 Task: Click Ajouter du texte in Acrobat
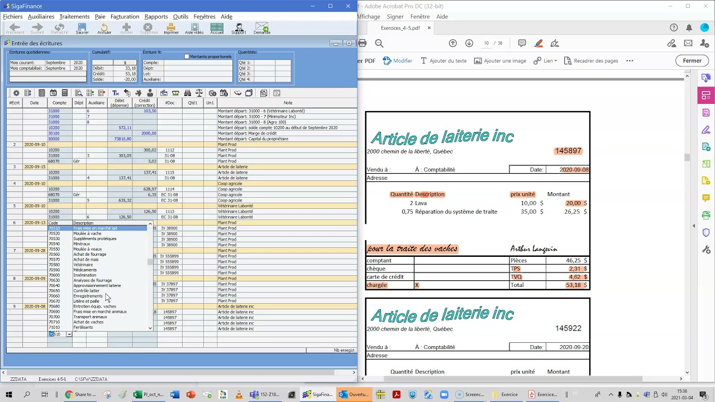tap(444, 61)
